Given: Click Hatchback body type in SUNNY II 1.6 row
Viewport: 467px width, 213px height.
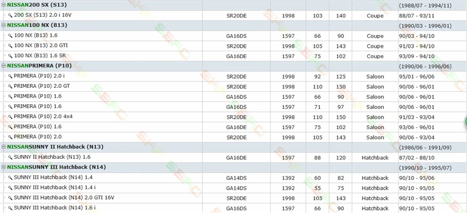Looking at the screenshot, I should pos(375,158).
